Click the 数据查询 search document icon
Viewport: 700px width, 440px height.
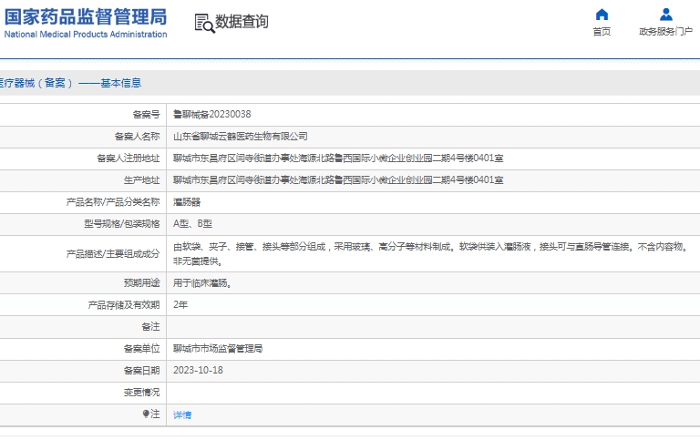tap(205, 23)
